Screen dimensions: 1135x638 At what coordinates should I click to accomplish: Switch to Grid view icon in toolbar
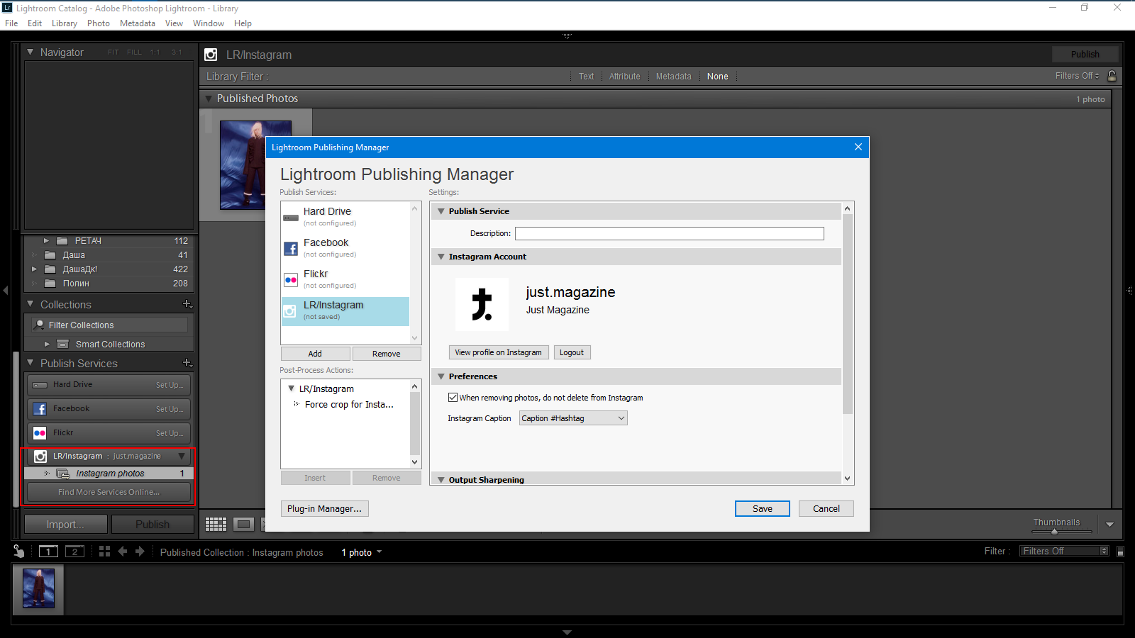pyautogui.click(x=216, y=524)
